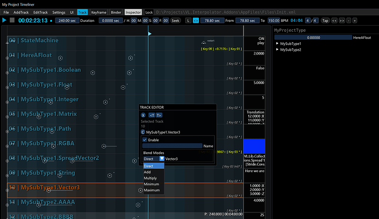Open the EditTrack menu

(40, 12)
